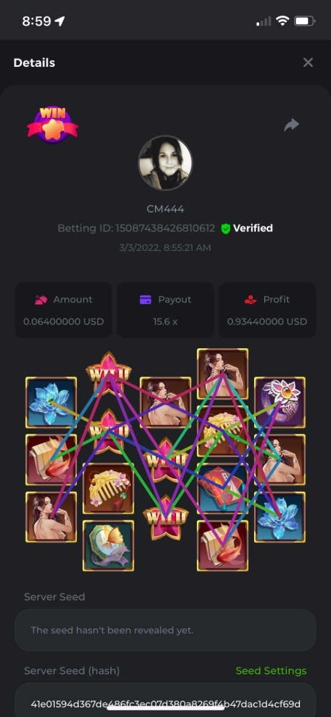Tap the Amount money icon
331x717 pixels.
tap(41, 300)
